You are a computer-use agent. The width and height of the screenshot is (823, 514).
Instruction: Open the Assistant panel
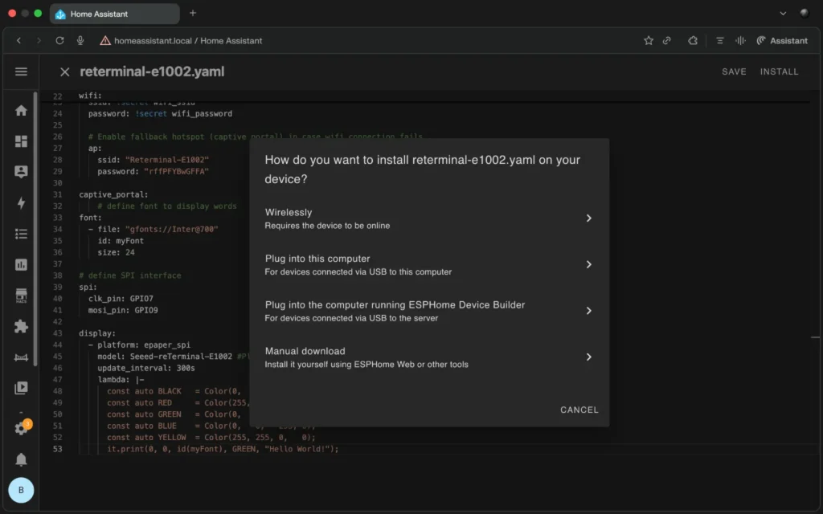point(781,40)
